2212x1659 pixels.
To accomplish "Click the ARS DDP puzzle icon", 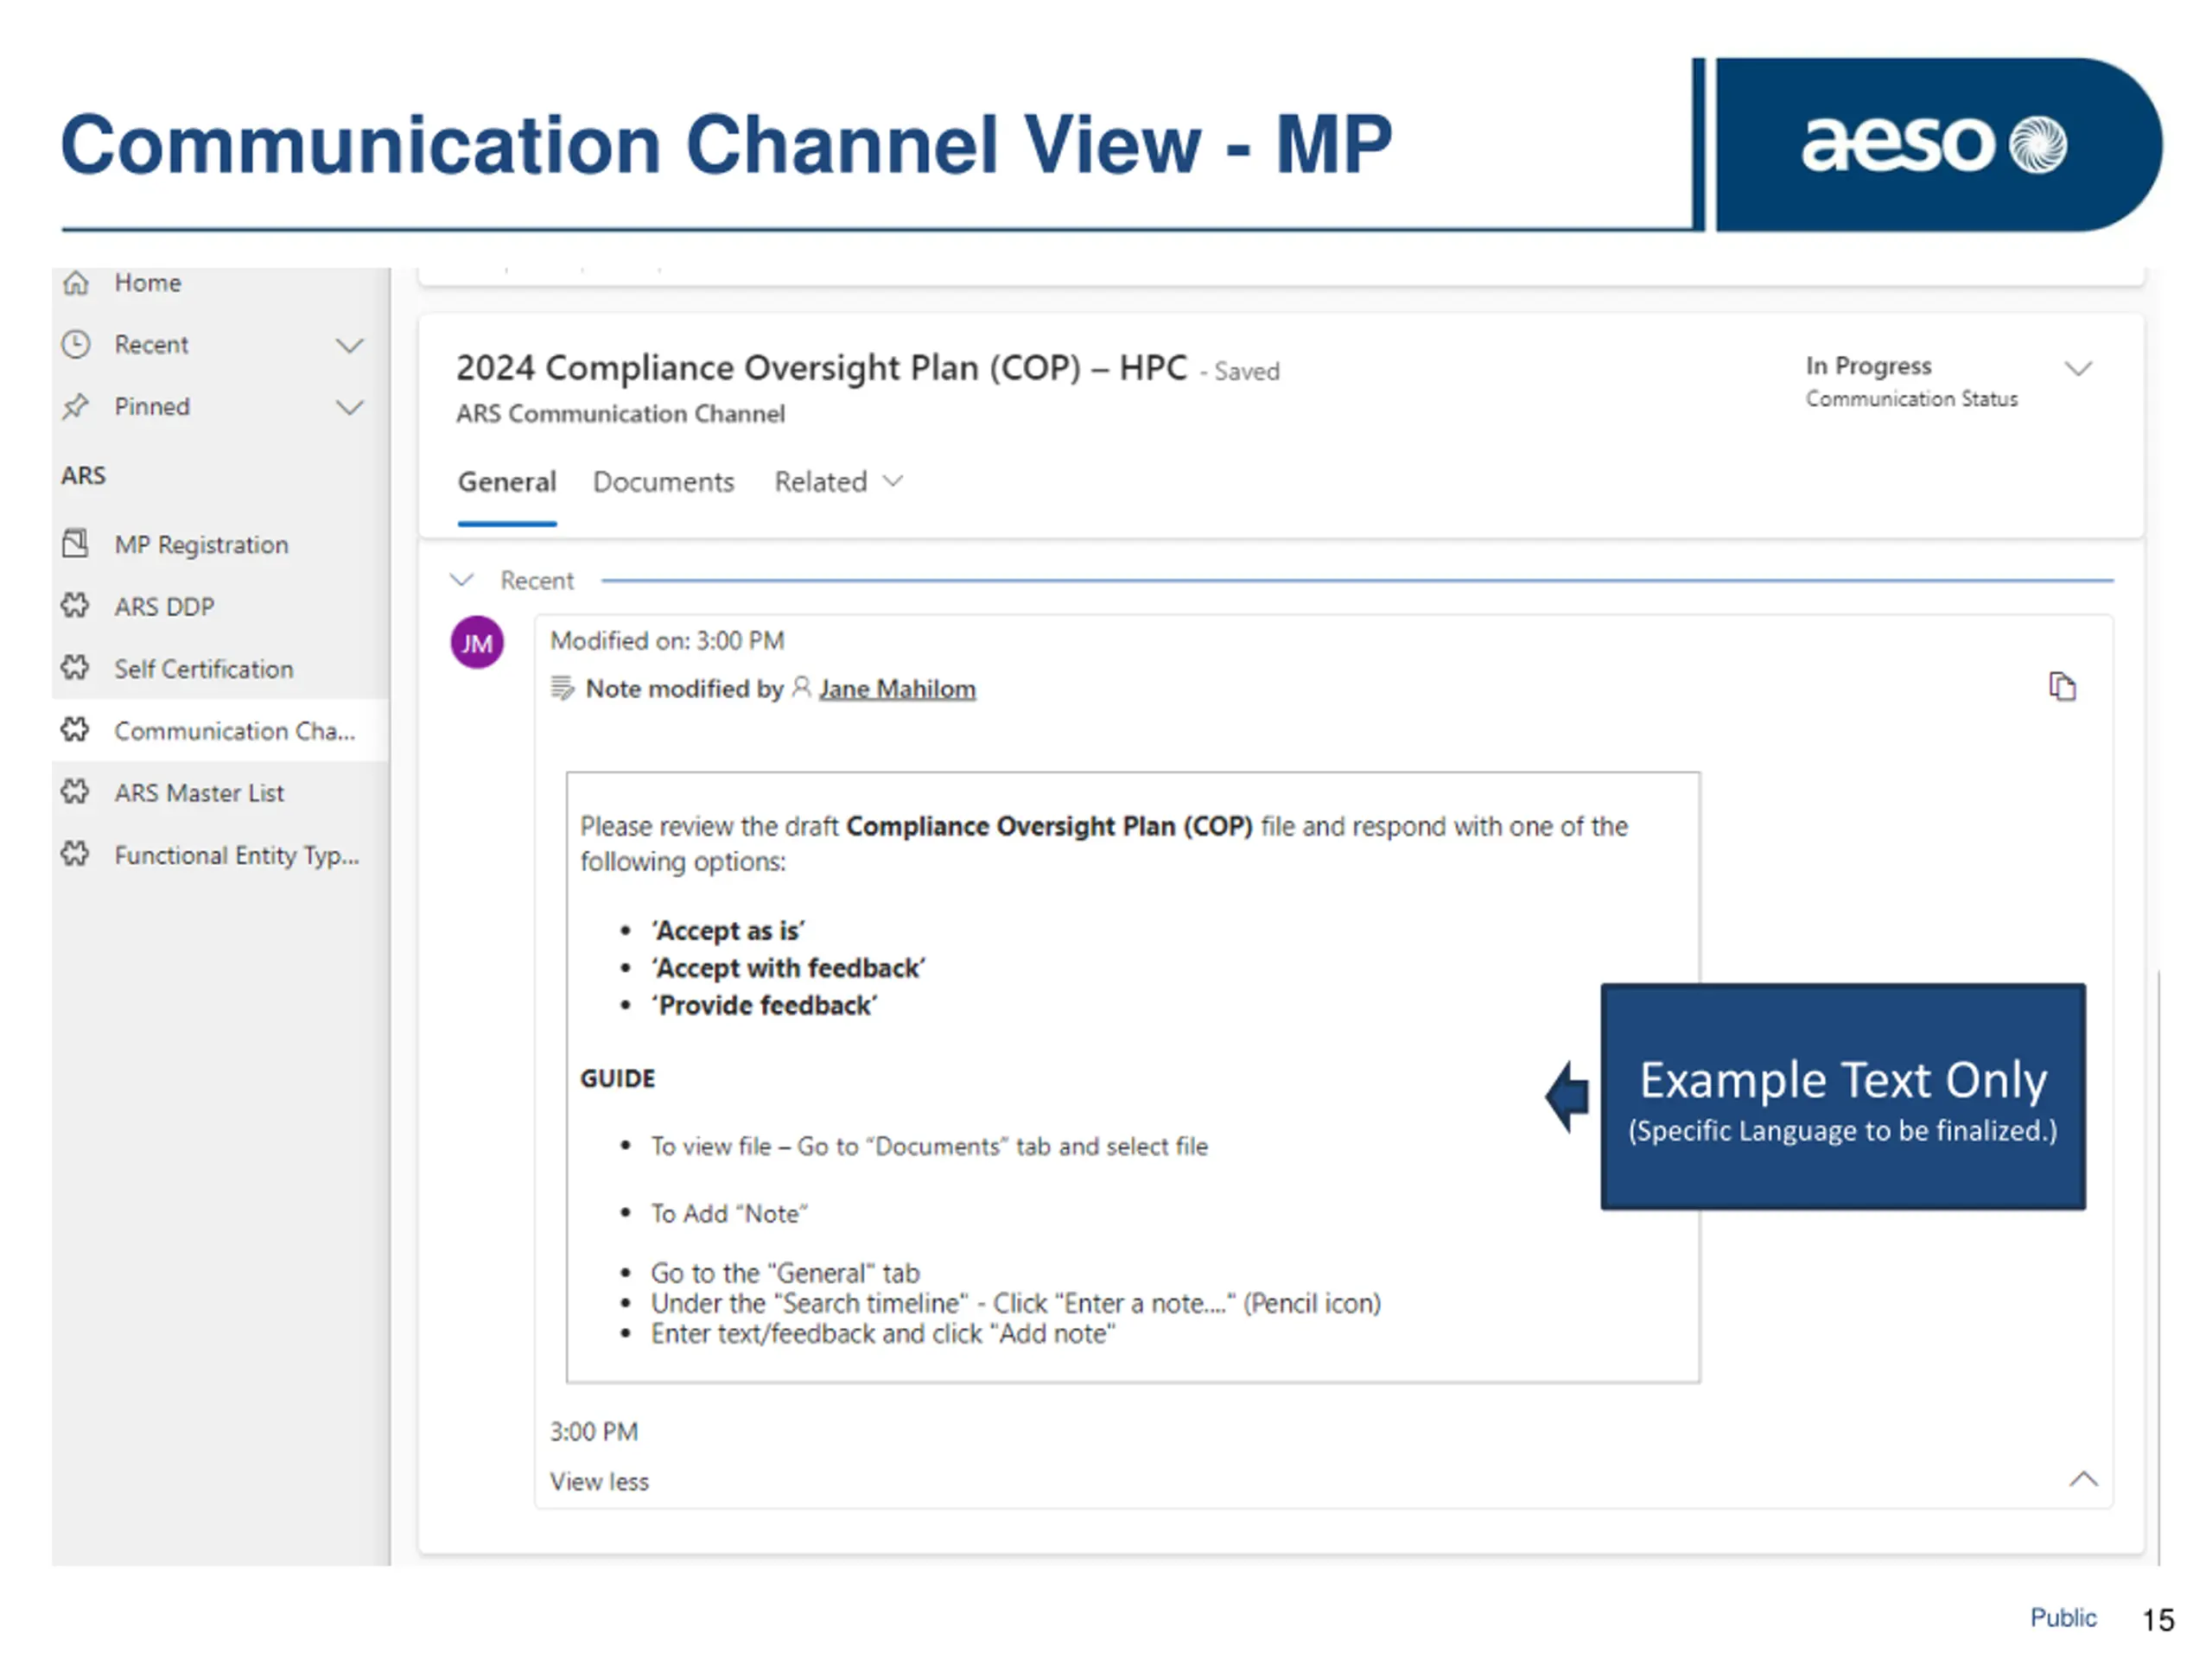I will point(76,606).
